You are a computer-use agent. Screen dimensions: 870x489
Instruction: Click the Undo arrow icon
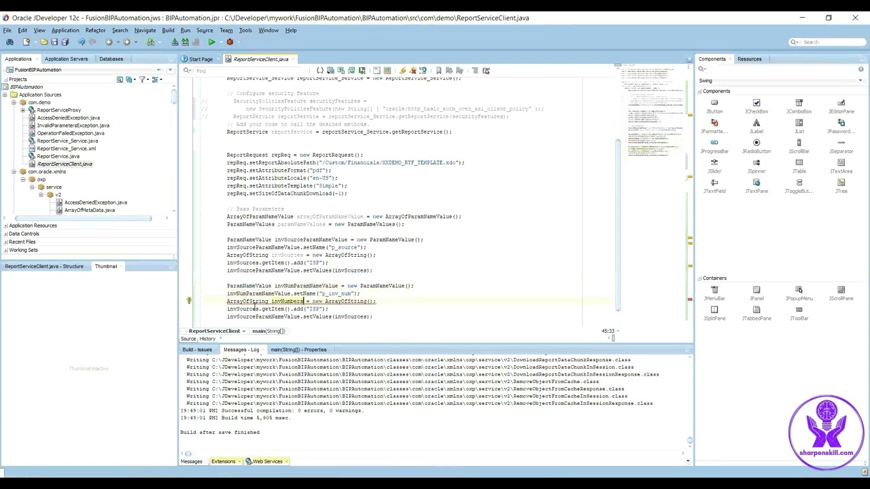coord(82,42)
